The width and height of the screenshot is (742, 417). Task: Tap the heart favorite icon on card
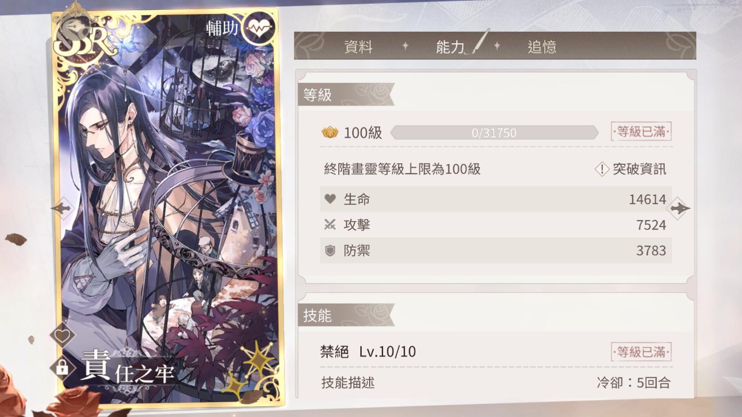point(62,335)
